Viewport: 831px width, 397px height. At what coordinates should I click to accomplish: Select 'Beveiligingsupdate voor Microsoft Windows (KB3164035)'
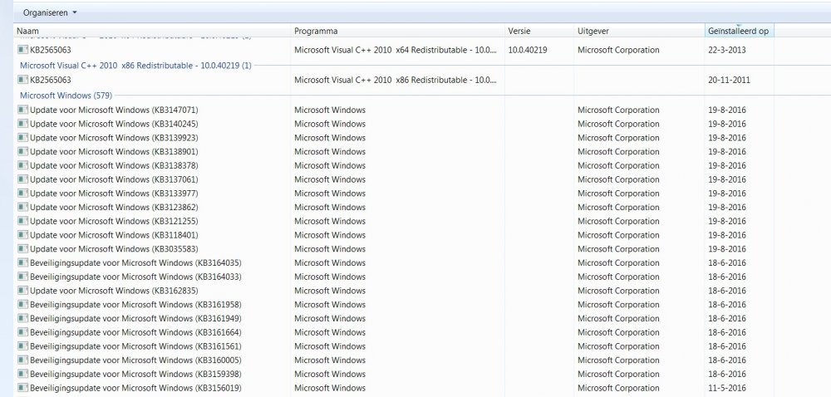[x=135, y=263]
